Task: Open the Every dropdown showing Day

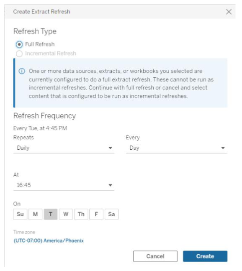Action: [x=177, y=148]
